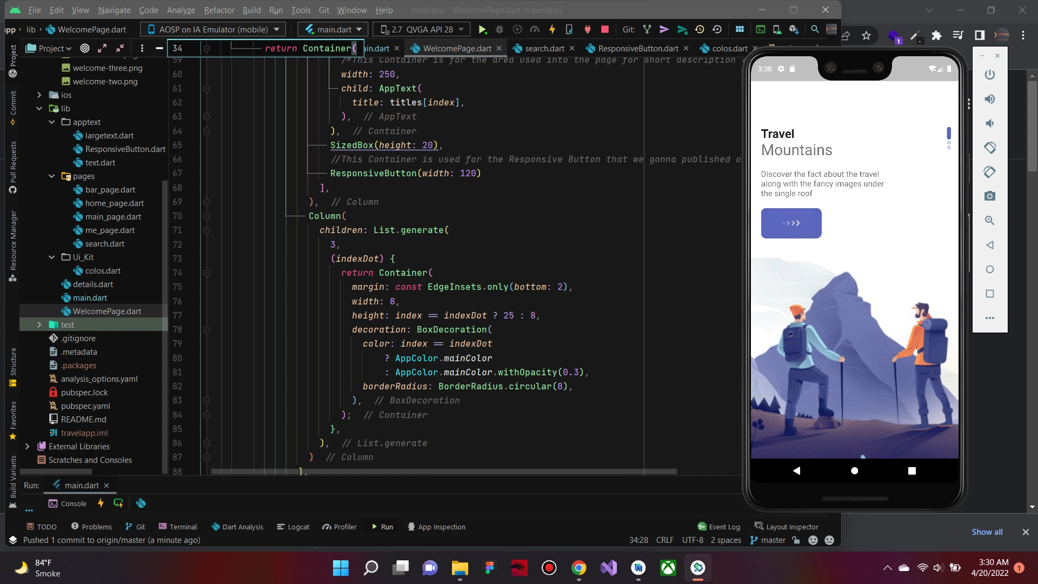
Task: Open the AOSP emulator device dropdown
Action: click(x=213, y=29)
